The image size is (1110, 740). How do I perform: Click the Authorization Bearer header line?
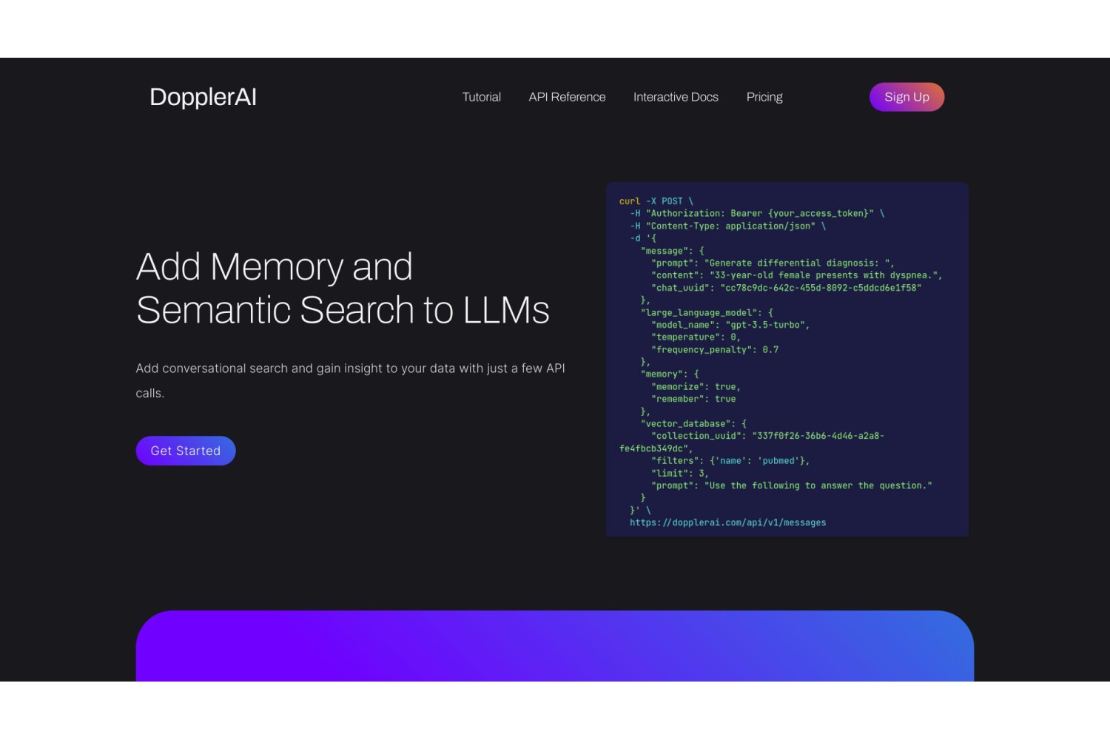[757, 213]
